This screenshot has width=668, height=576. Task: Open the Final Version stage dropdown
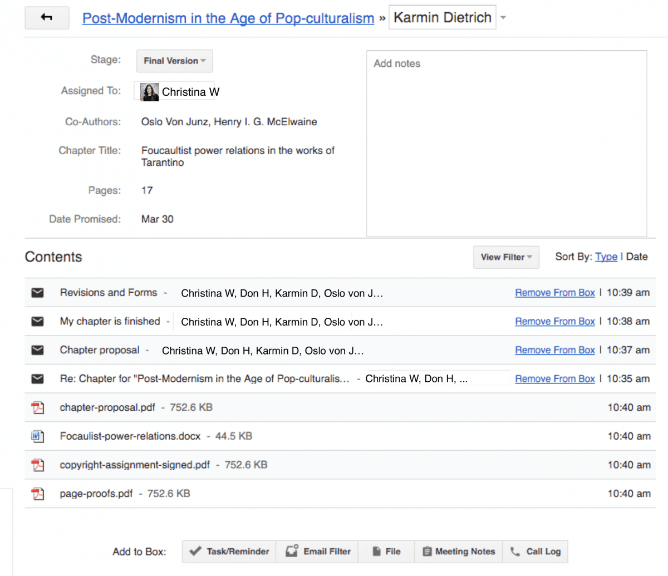[174, 61]
